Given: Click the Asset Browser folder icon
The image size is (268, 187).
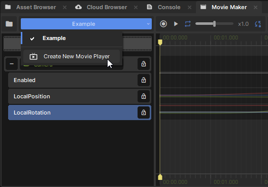Looking at the screenshot, I should (x=8, y=7).
